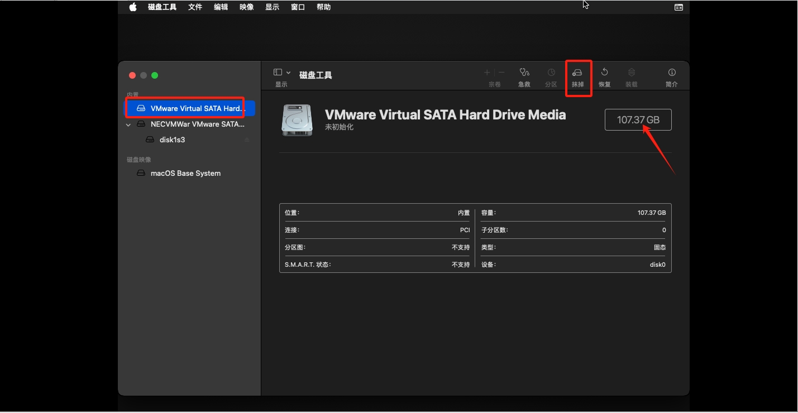Click the 抹掉 (Erase) toolbar icon
798x413 pixels.
[x=577, y=73]
